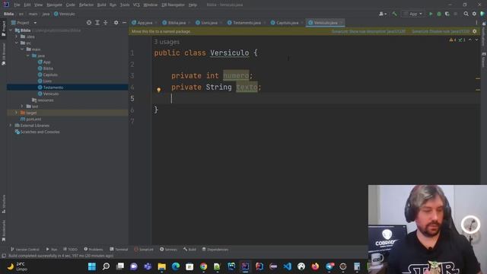Switch to the App.java tab

point(145,23)
